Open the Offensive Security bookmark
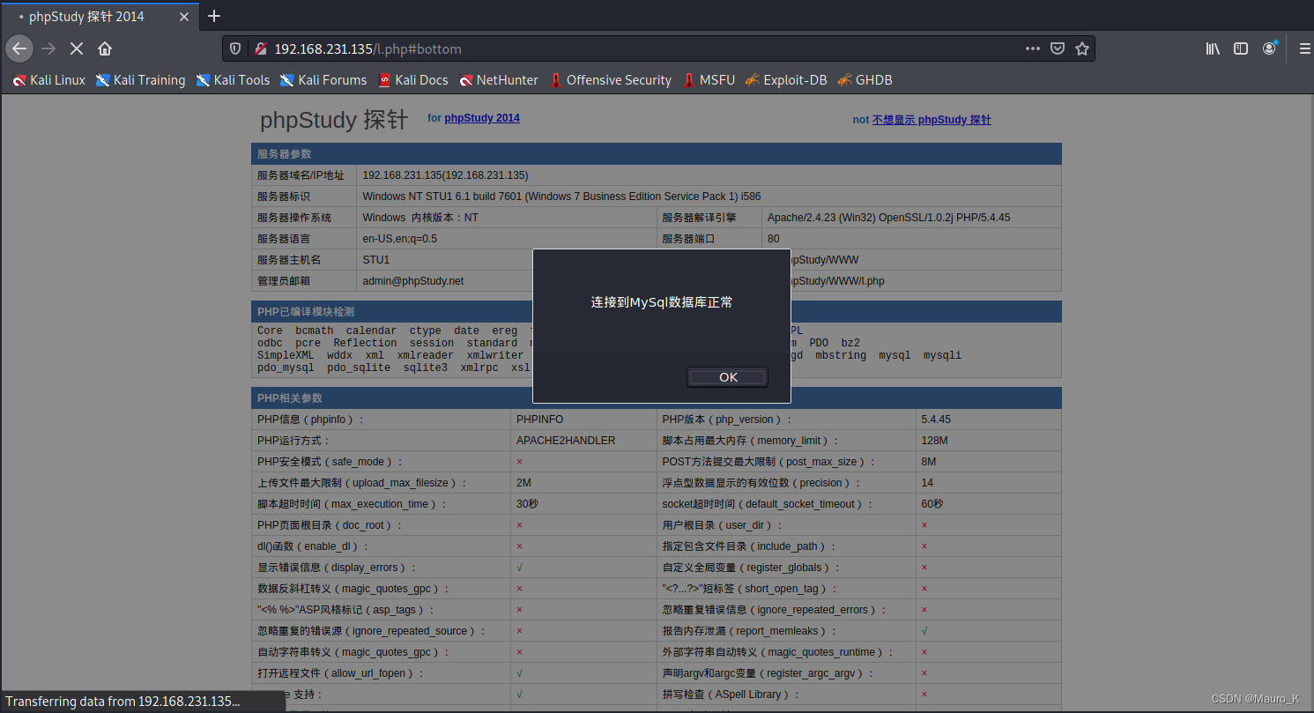Image resolution: width=1314 pixels, height=713 pixels. pos(610,80)
